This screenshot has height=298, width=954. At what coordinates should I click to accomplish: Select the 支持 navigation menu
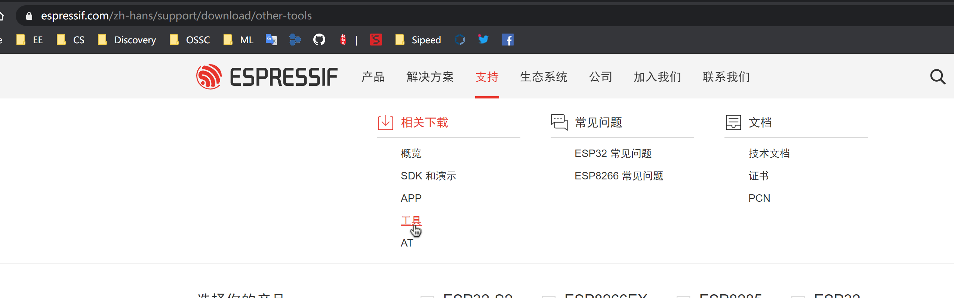(x=487, y=77)
